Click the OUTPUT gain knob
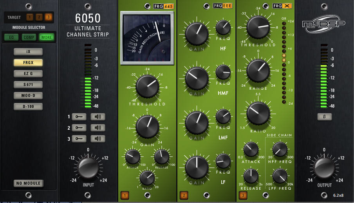This screenshot has width=354, height=203. 324,168
